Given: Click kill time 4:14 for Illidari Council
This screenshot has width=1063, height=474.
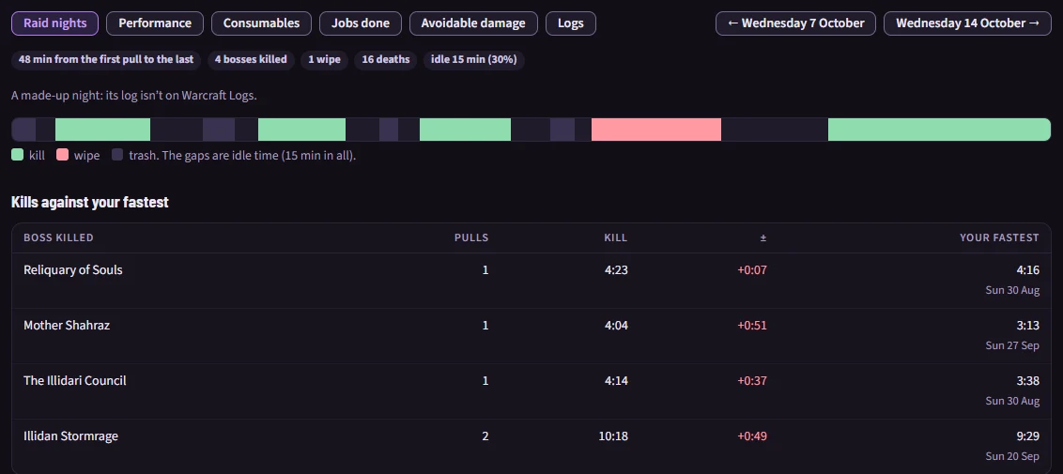Looking at the screenshot, I should [x=616, y=380].
